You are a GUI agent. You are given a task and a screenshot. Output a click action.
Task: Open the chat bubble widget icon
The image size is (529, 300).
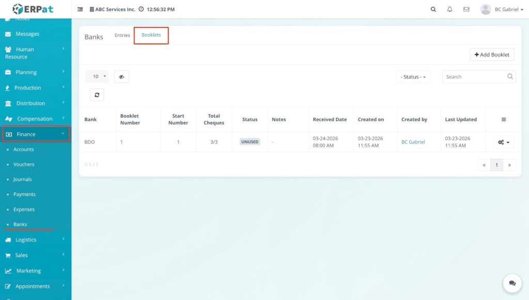(512, 283)
